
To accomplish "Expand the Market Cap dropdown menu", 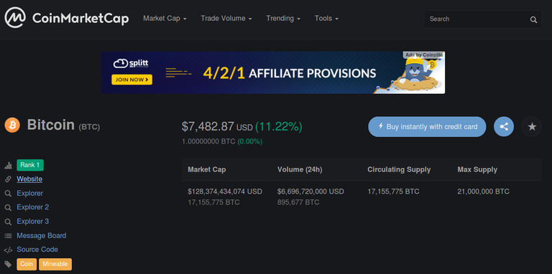I will point(165,18).
